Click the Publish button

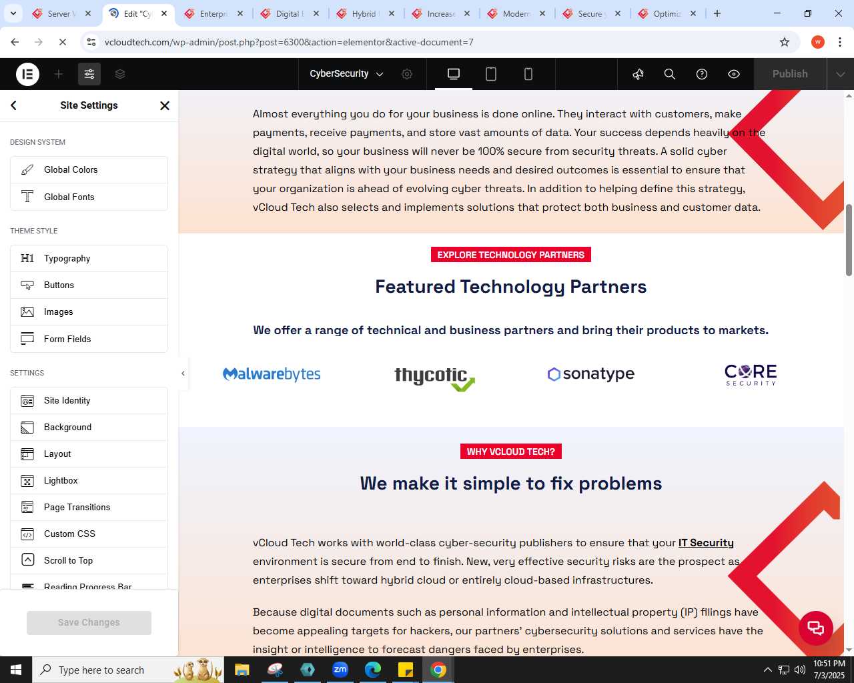click(790, 74)
